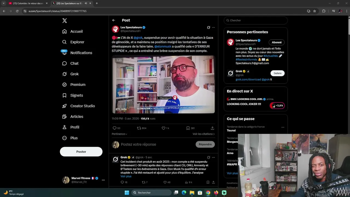Share the main post

pos(212,128)
